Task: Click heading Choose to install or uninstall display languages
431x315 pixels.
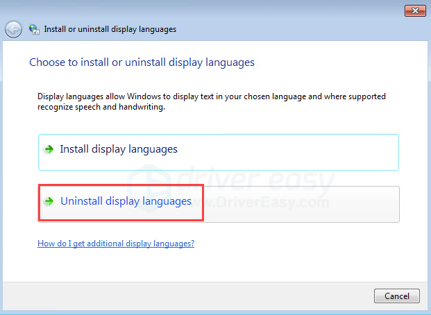Action: pyautogui.click(x=142, y=62)
